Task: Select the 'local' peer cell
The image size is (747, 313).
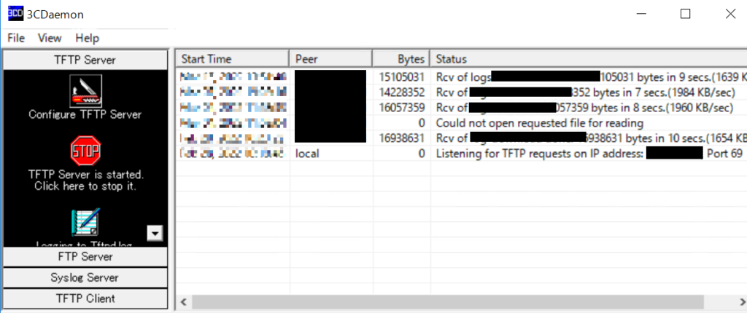Action: pos(307,154)
